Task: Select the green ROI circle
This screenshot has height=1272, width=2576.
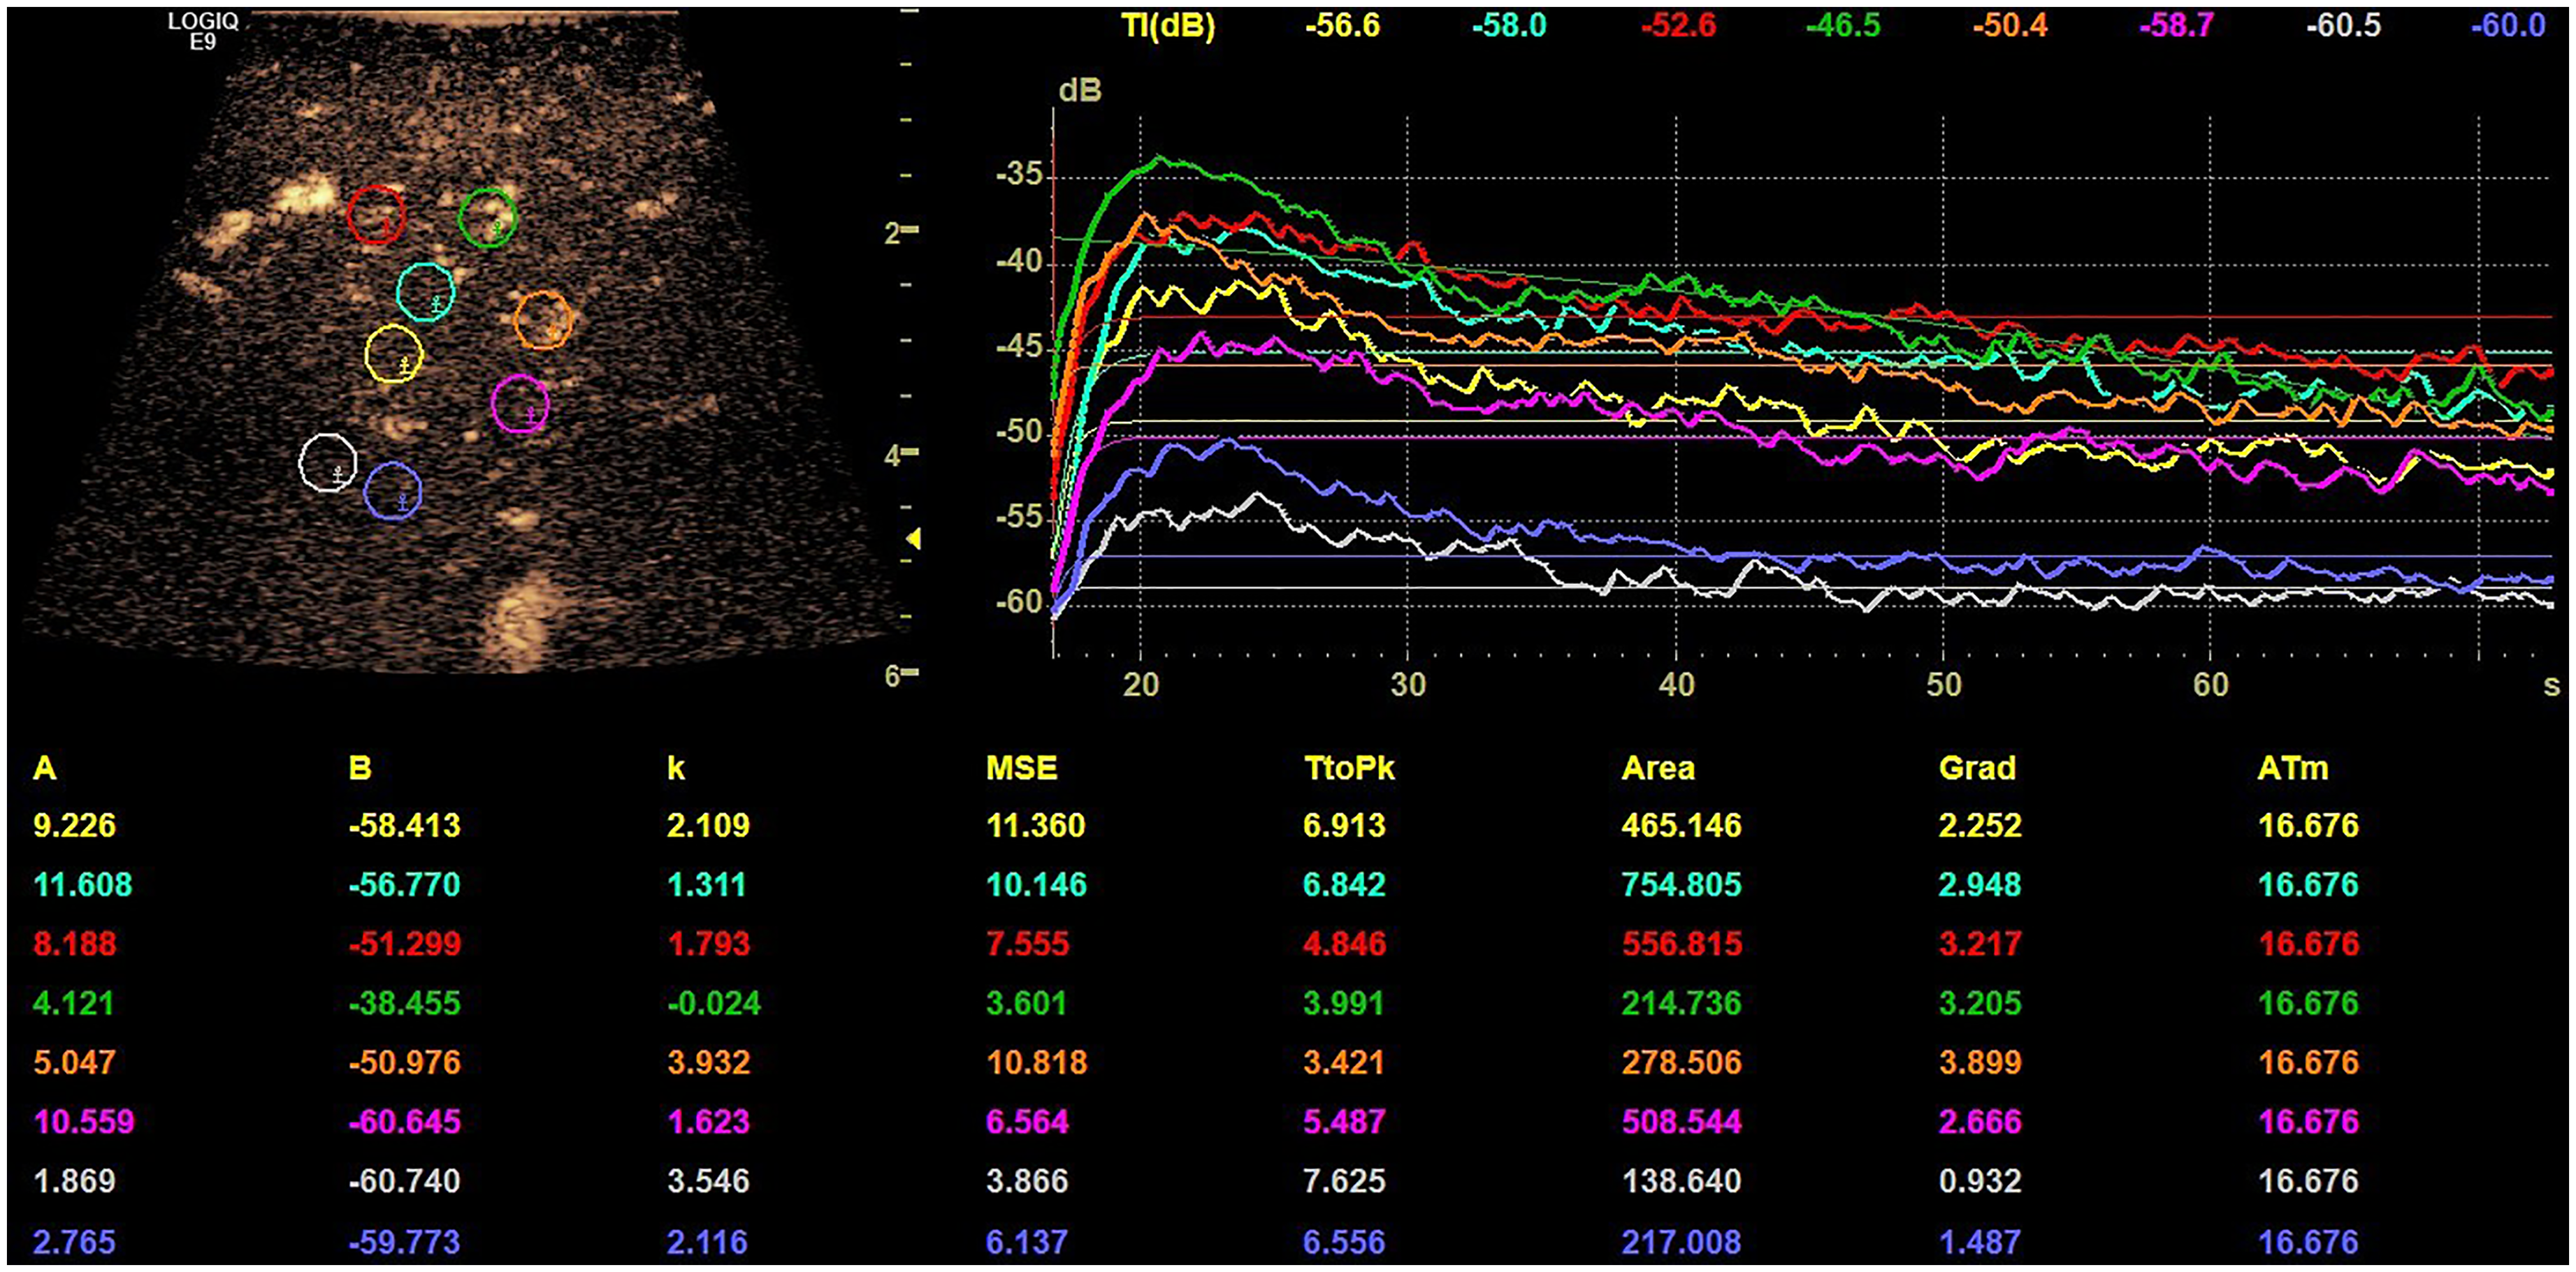Action: point(487,217)
